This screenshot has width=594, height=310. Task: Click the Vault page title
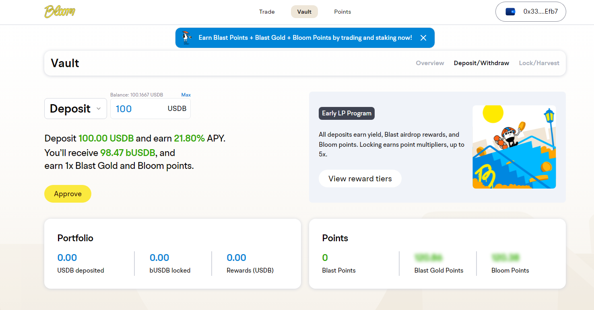click(65, 63)
